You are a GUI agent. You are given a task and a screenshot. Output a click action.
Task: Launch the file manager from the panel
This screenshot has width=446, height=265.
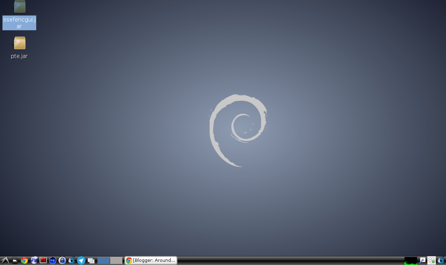[15, 260]
